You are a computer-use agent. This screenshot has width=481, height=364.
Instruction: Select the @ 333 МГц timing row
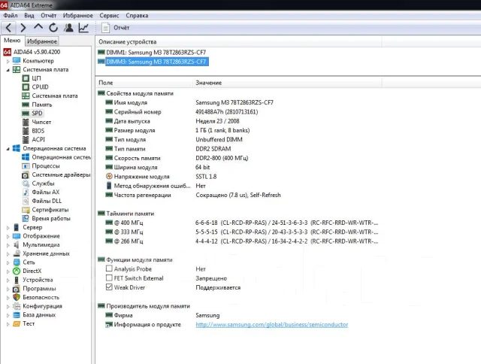coord(239,232)
